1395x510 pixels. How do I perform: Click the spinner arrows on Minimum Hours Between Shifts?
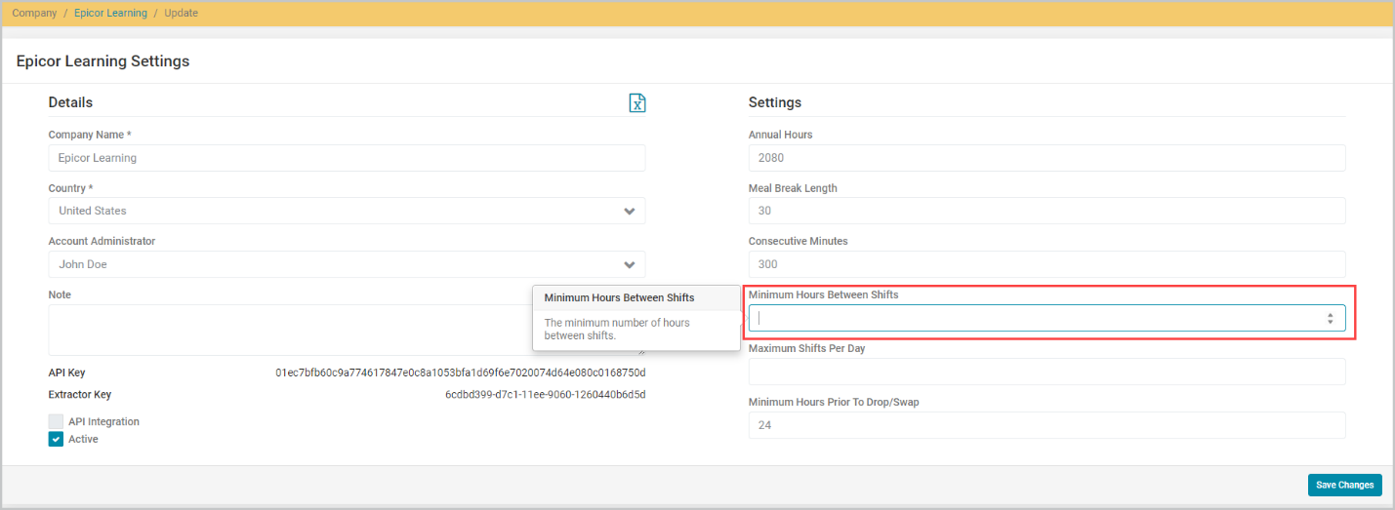pyautogui.click(x=1330, y=319)
